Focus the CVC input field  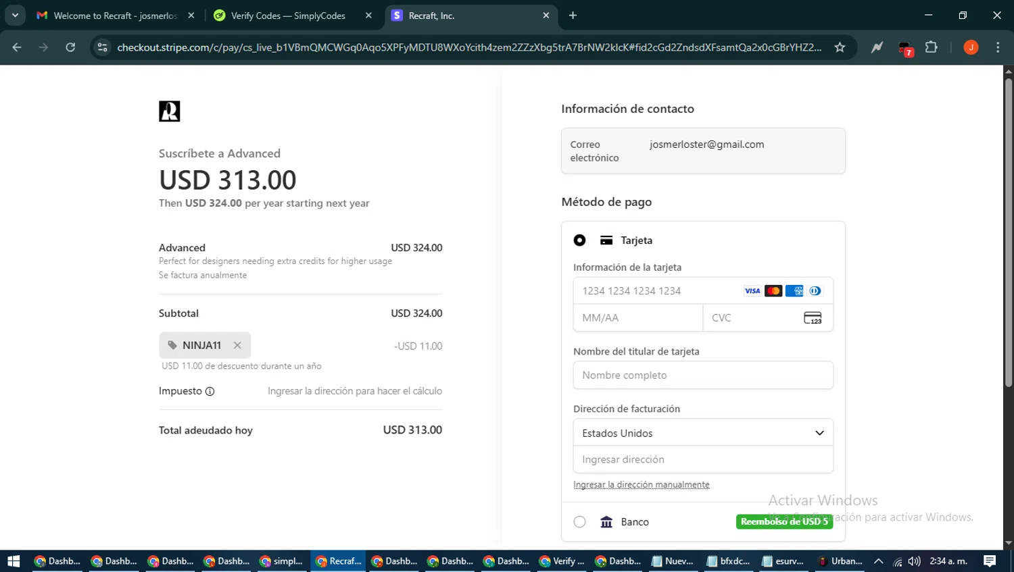[768, 318]
